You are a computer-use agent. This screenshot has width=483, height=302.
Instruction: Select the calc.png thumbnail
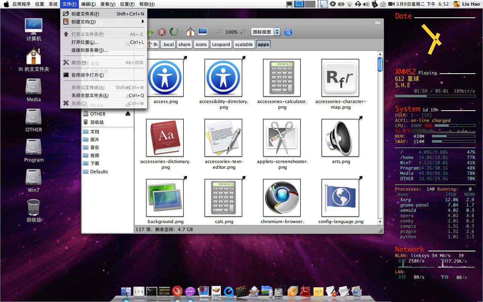point(223,198)
